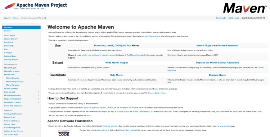Open Security Reports in the sidebar

[11, 59]
